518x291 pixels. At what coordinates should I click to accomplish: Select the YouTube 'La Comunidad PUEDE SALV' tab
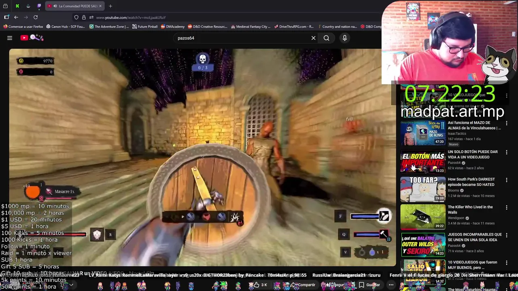tap(75, 6)
